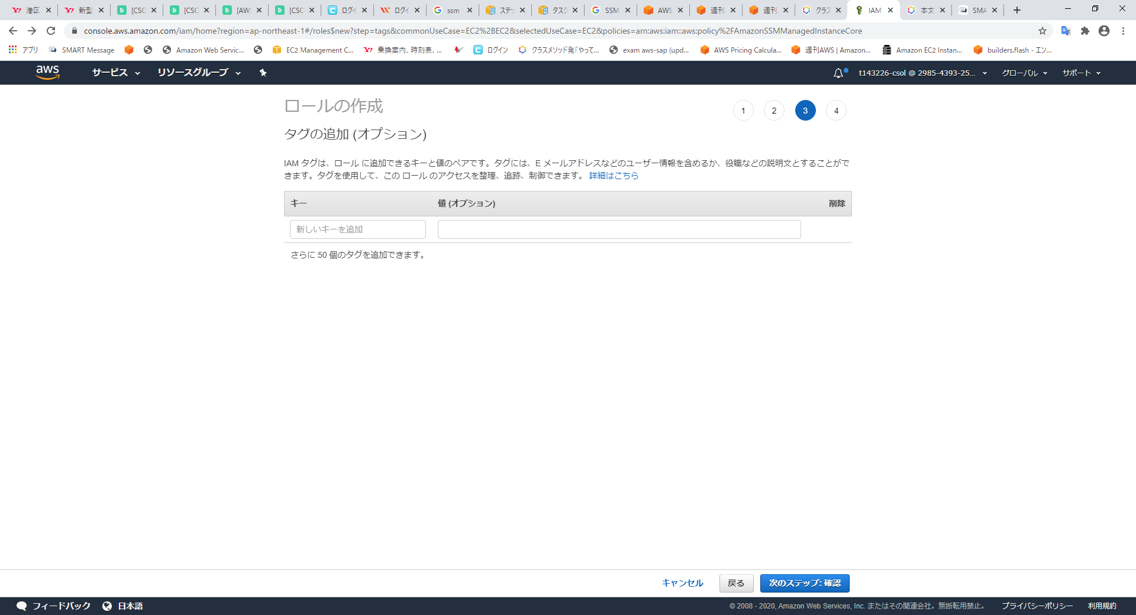Open the ログイン bookmark
The image size is (1136, 615).
point(491,50)
